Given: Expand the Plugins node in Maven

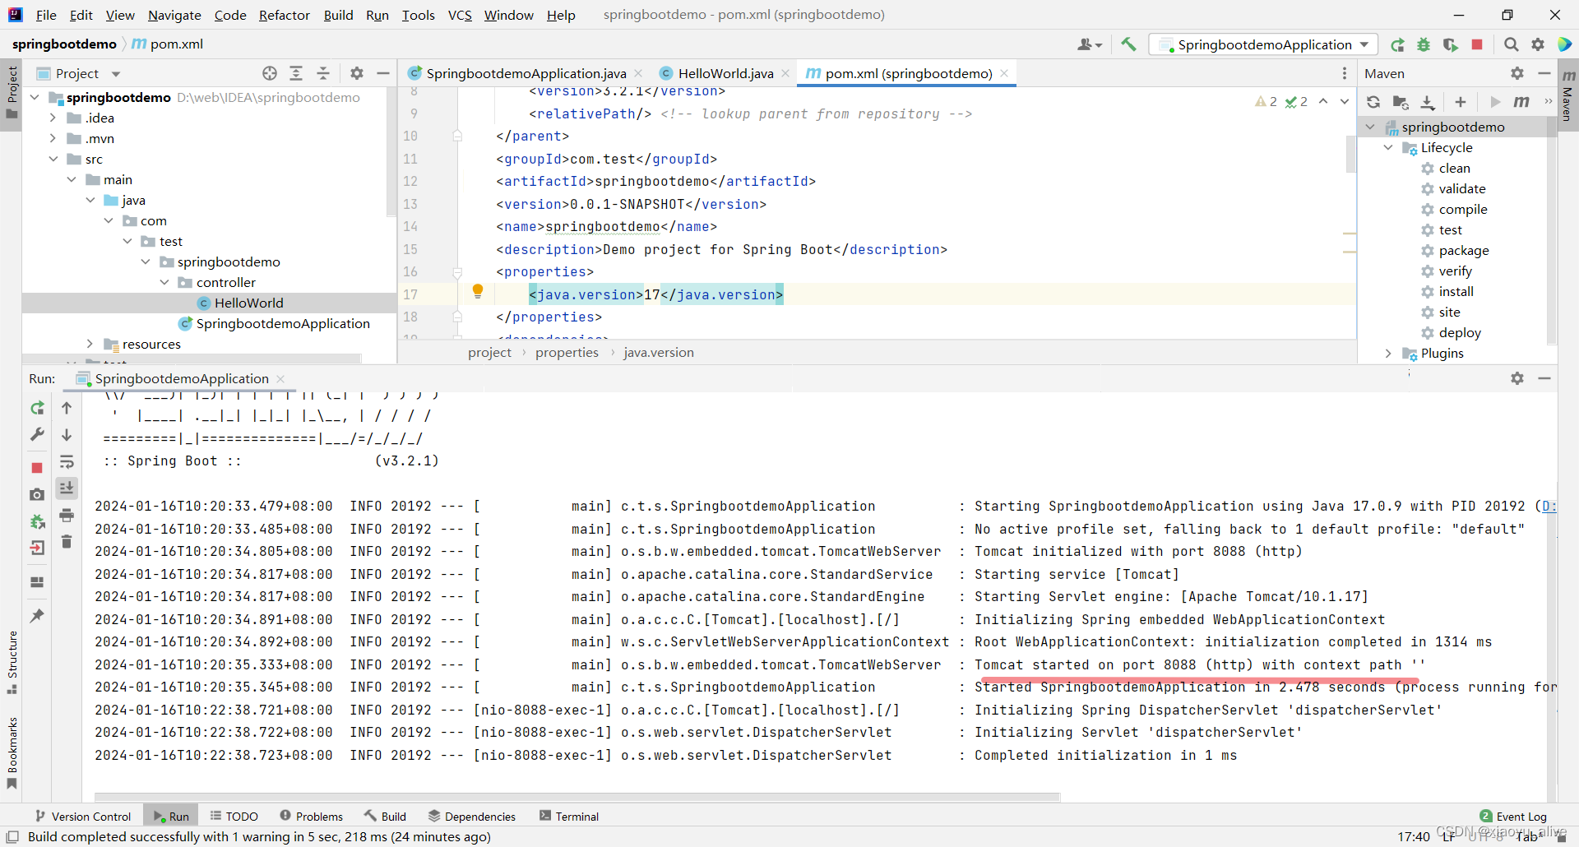Looking at the screenshot, I should click(1388, 353).
